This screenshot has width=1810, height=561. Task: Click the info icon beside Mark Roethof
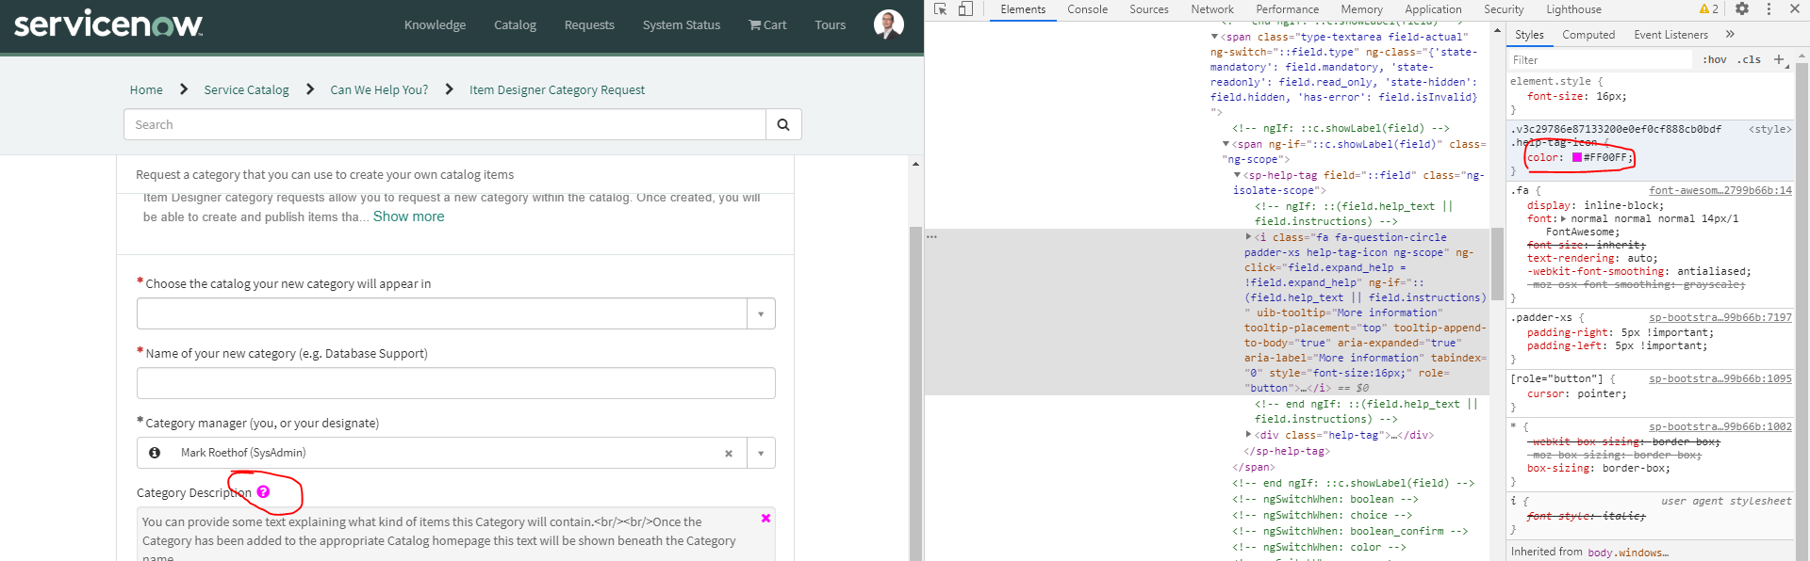(x=155, y=453)
